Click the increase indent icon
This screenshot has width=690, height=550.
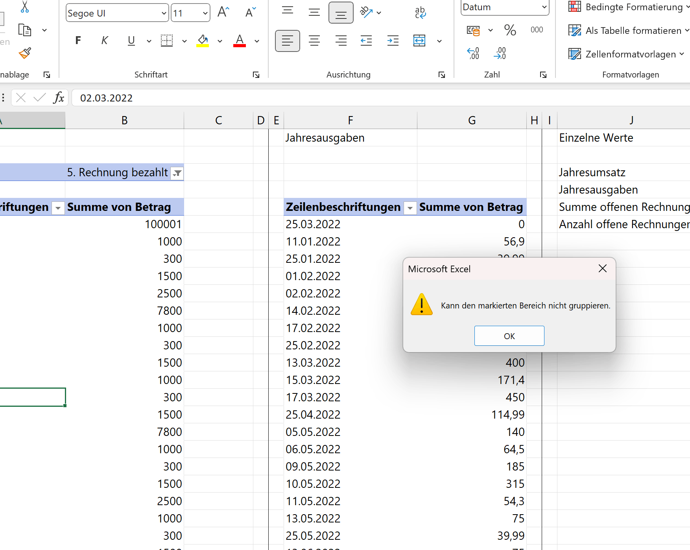(x=393, y=41)
